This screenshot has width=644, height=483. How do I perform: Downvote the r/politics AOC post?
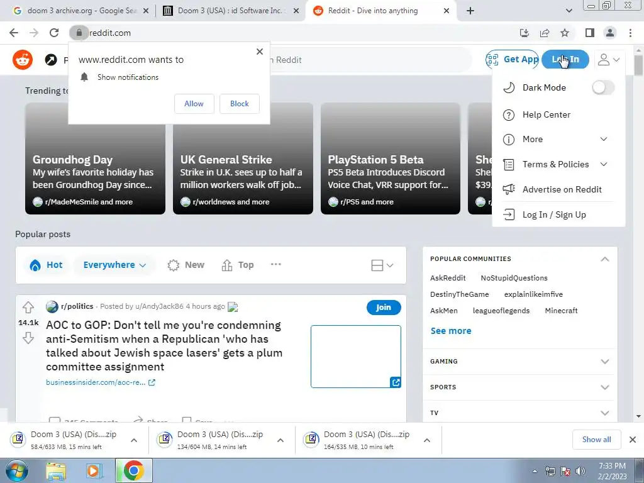(x=28, y=338)
